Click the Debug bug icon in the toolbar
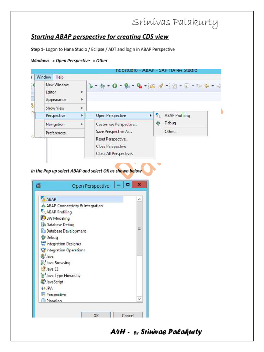264x352 pixels. click(102, 86)
